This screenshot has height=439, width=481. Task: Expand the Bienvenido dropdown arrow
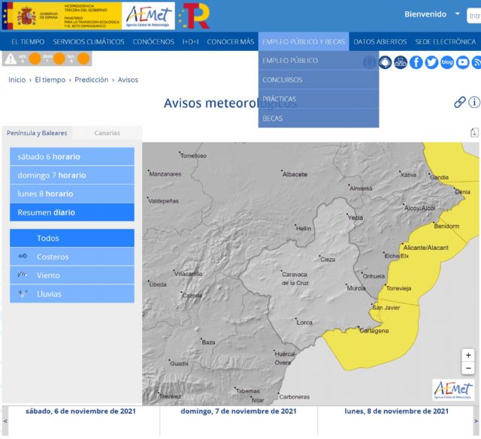coord(458,14)
